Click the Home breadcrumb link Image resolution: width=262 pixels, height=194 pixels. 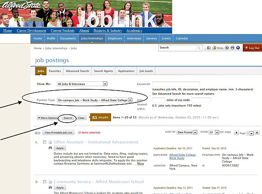(x=38, y=48)
